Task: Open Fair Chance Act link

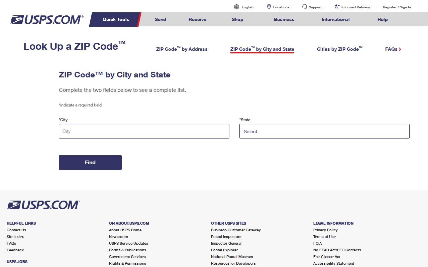Action: click(x=327, y=257)
